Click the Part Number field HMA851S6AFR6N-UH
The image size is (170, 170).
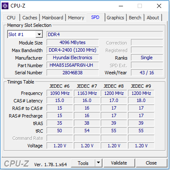tap(73, 65)
